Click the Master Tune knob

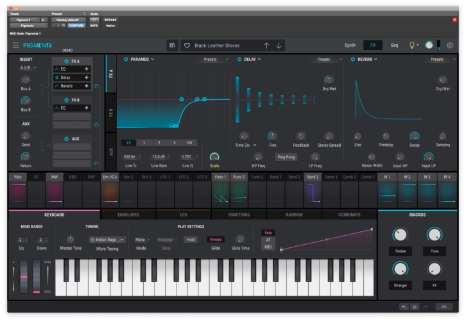71,239
